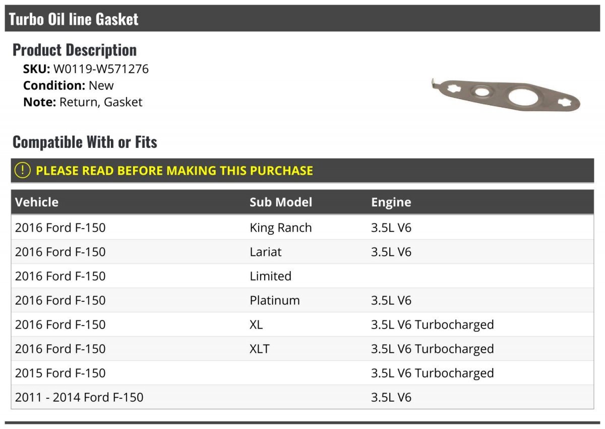Click the Engine column header
The width and height of the screenshot is (605, 429).
point(391,202)
